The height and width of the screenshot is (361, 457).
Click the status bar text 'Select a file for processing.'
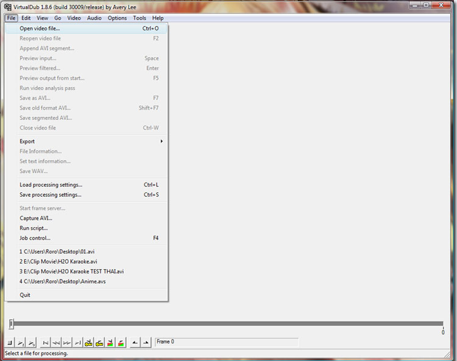click(x=36, y=353)
